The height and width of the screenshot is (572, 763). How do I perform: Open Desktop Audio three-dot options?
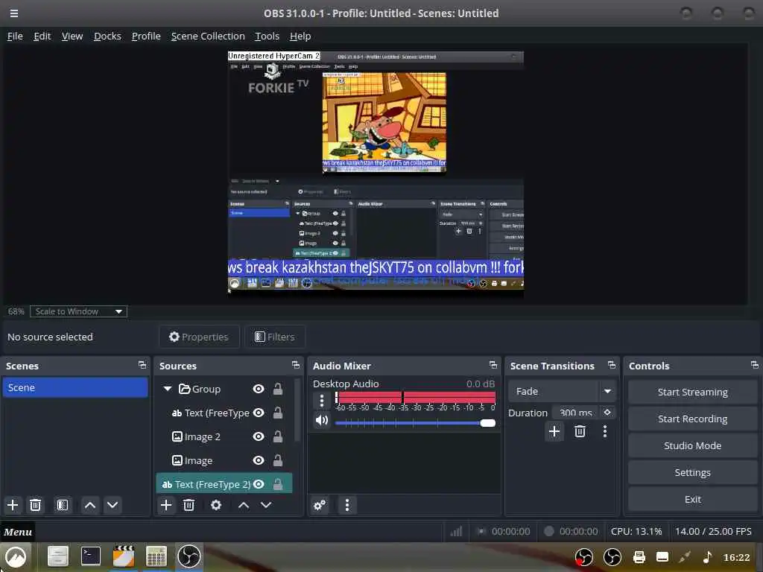click(x=322, y=400)
